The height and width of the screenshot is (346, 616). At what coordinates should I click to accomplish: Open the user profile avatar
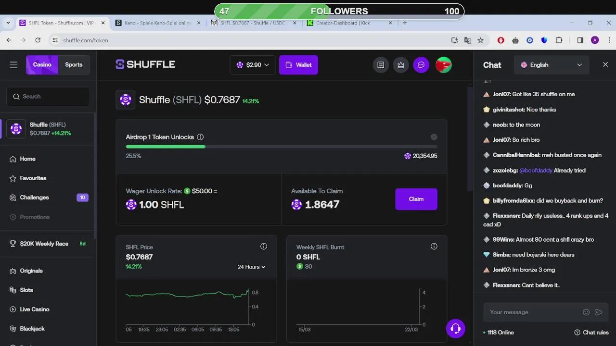[444, 65]
